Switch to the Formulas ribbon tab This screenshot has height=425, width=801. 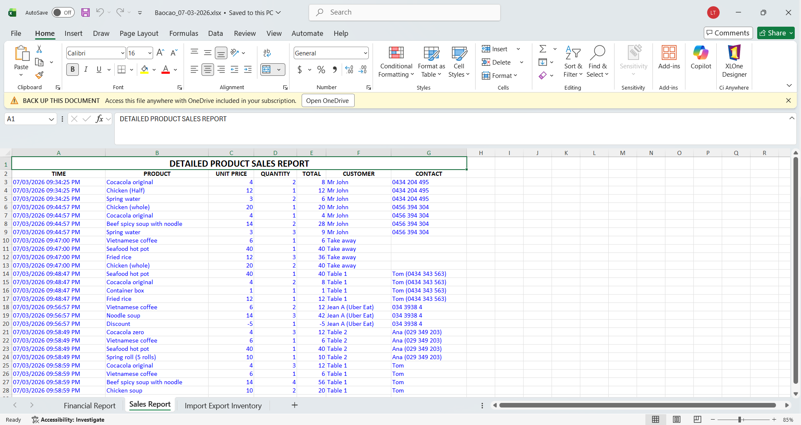click(x=184, y=33)
